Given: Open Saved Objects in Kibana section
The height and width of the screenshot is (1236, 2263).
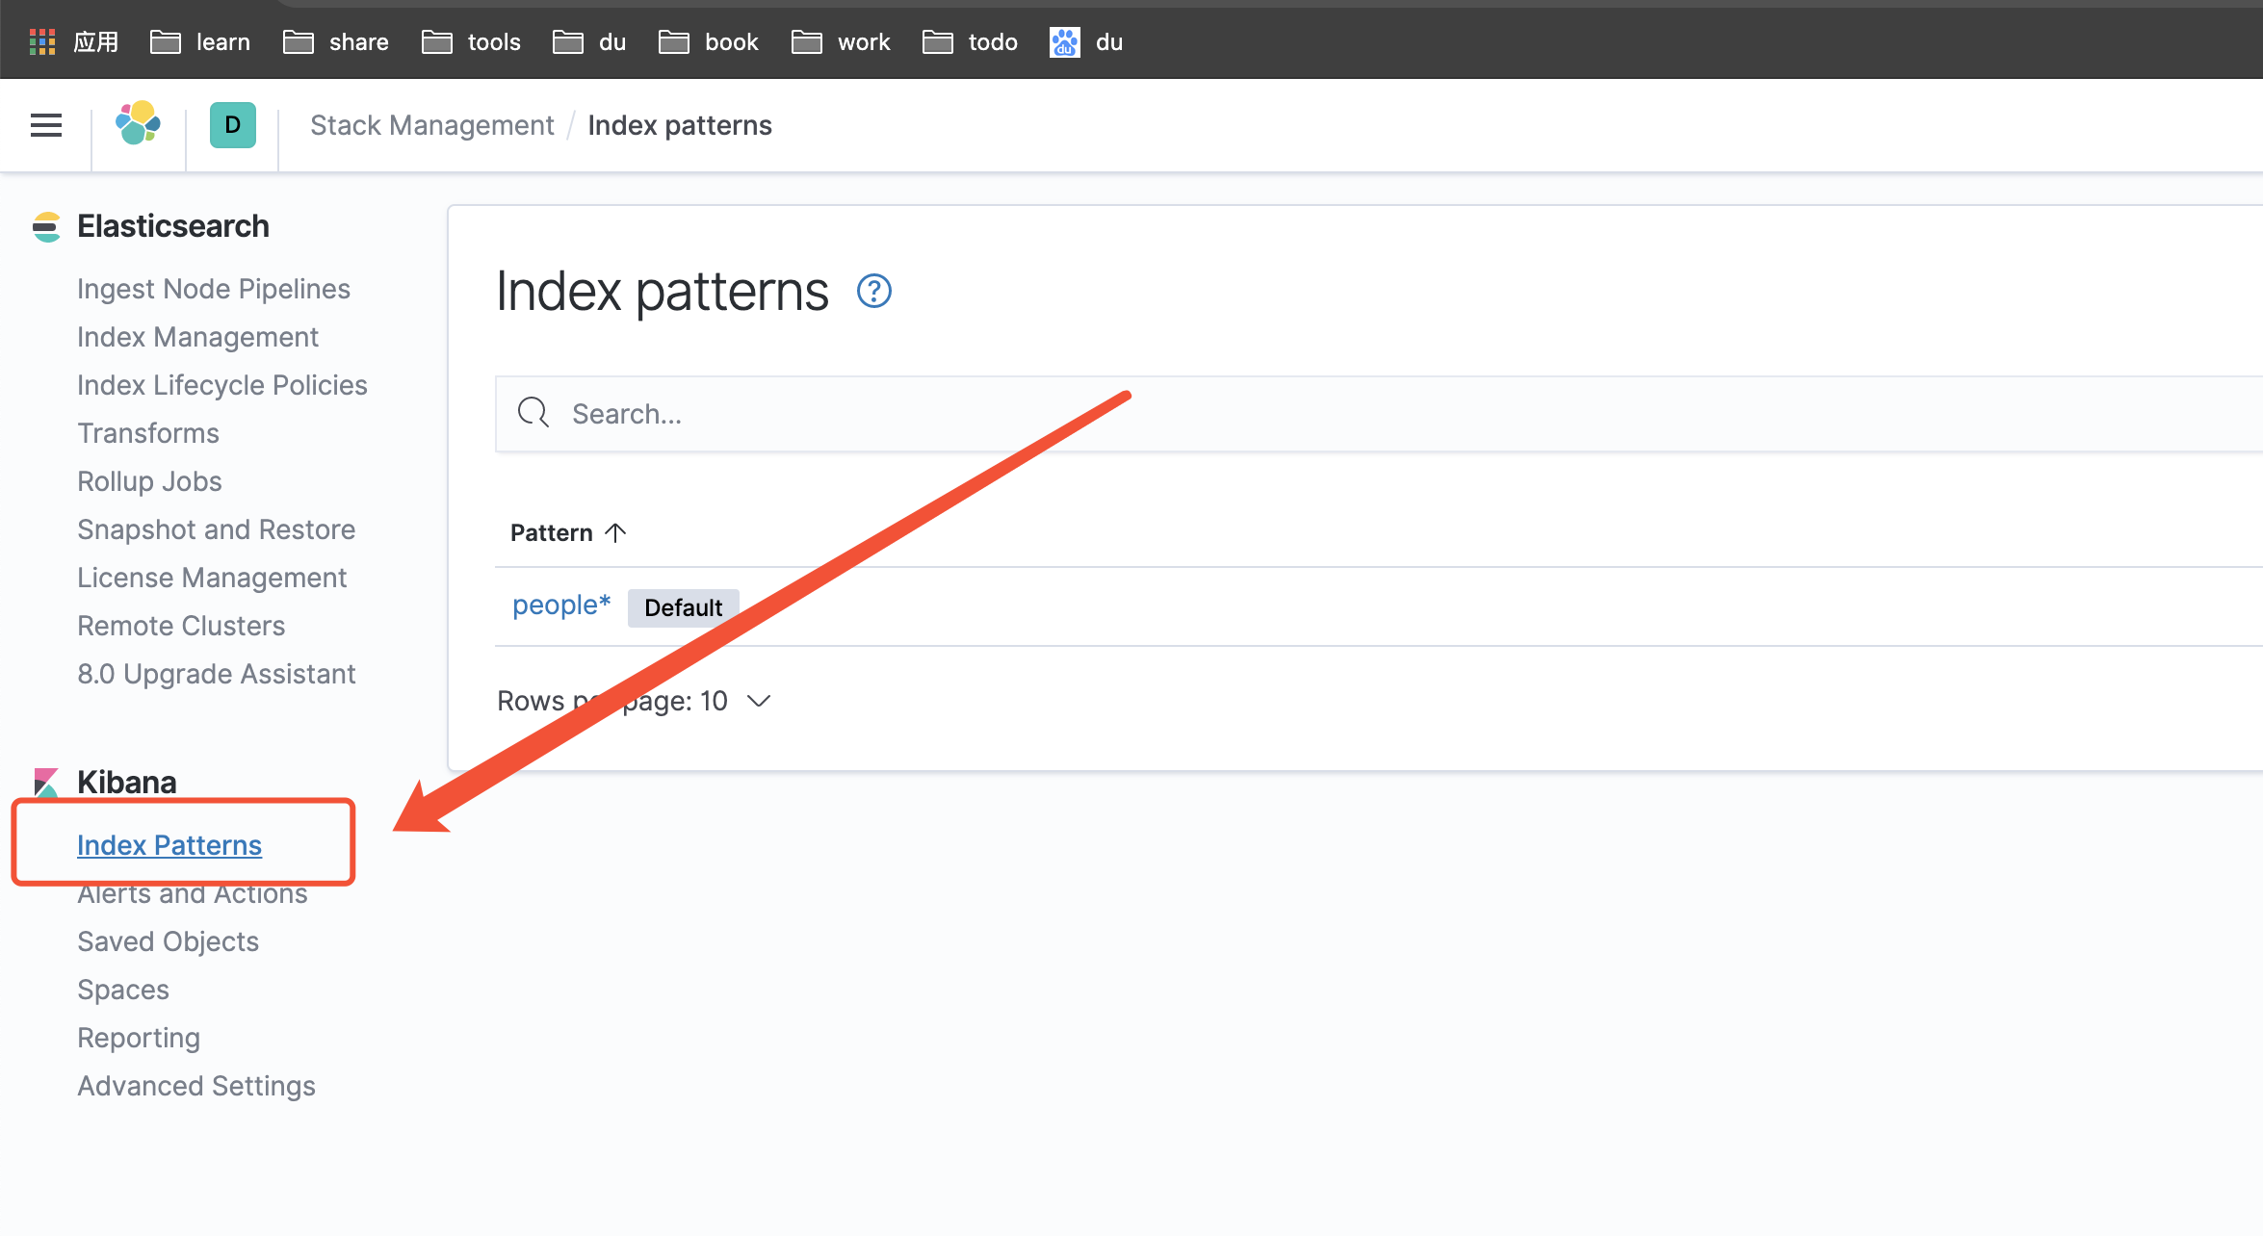Looking at the screenshot, I should pyautogui.click(x=168, y=941).
